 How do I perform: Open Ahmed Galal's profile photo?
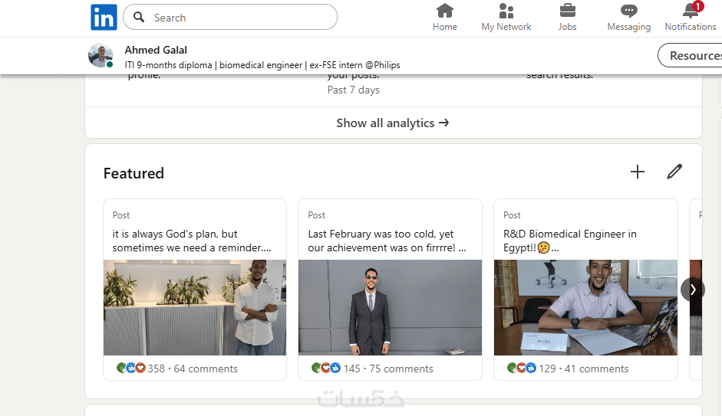pyautogui.click(x=101, y=55)
